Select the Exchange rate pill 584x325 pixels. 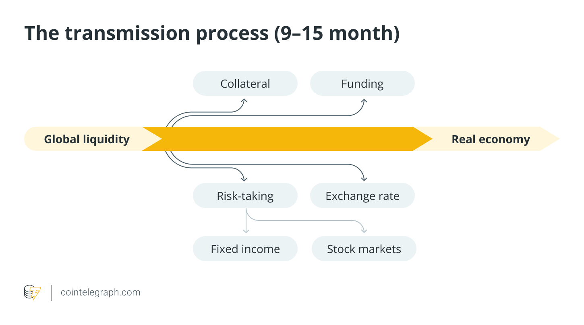tap(362, 196)
